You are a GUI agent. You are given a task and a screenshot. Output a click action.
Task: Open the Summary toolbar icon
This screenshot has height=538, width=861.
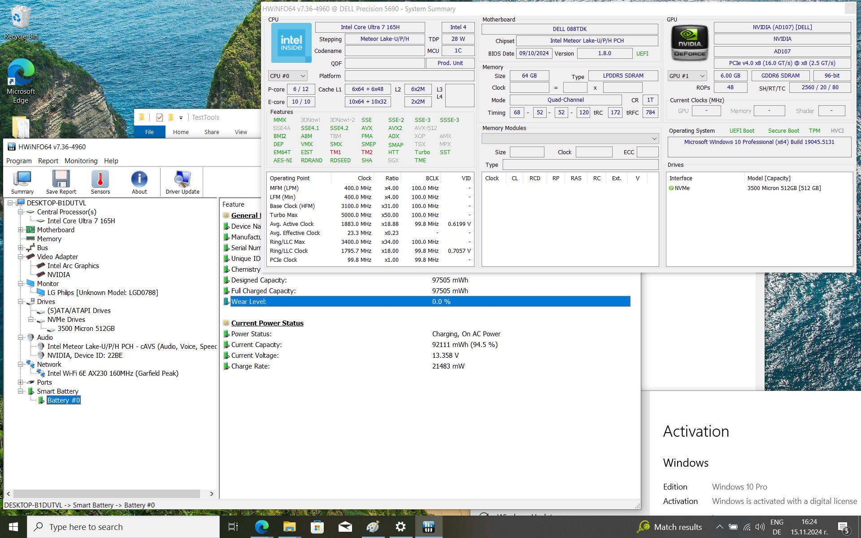coord(22,182)
